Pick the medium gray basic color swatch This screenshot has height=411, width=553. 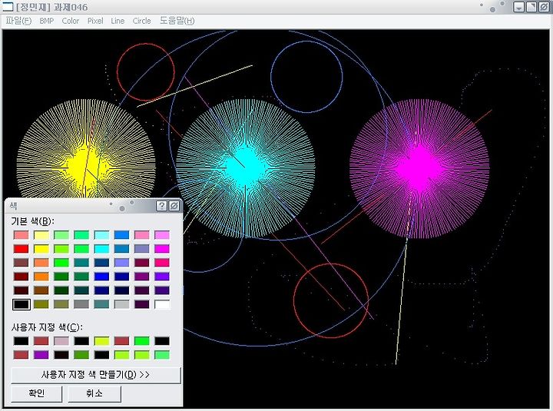[81, 304]
